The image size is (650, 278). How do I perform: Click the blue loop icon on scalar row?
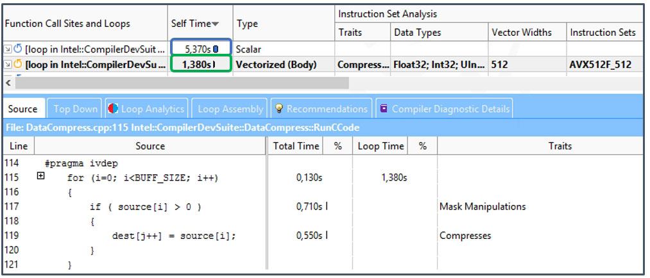(17, 49)
